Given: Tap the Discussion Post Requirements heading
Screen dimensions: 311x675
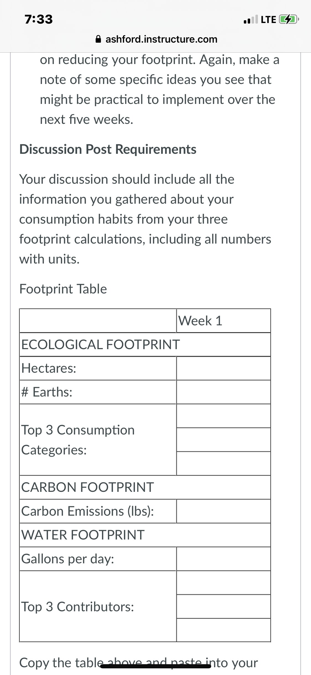Looking at the screenshot, I should pyautogui.click(x=108, y=149).
